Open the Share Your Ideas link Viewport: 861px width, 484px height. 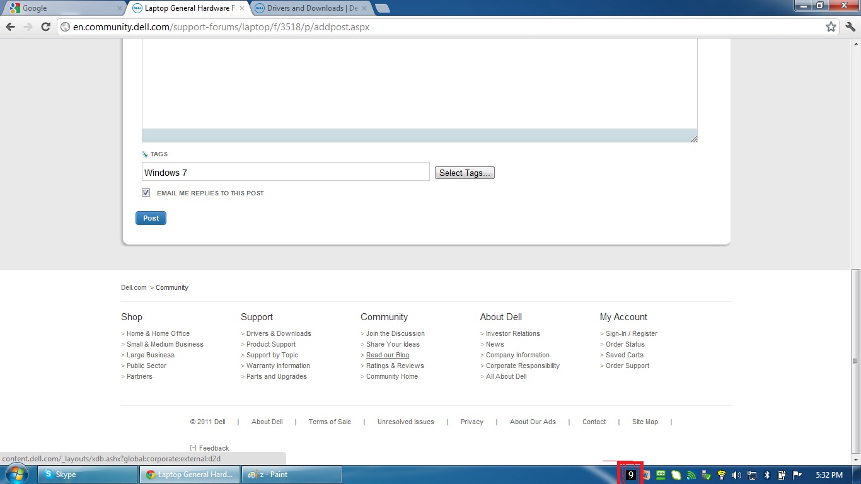click(x=393, y=344)
